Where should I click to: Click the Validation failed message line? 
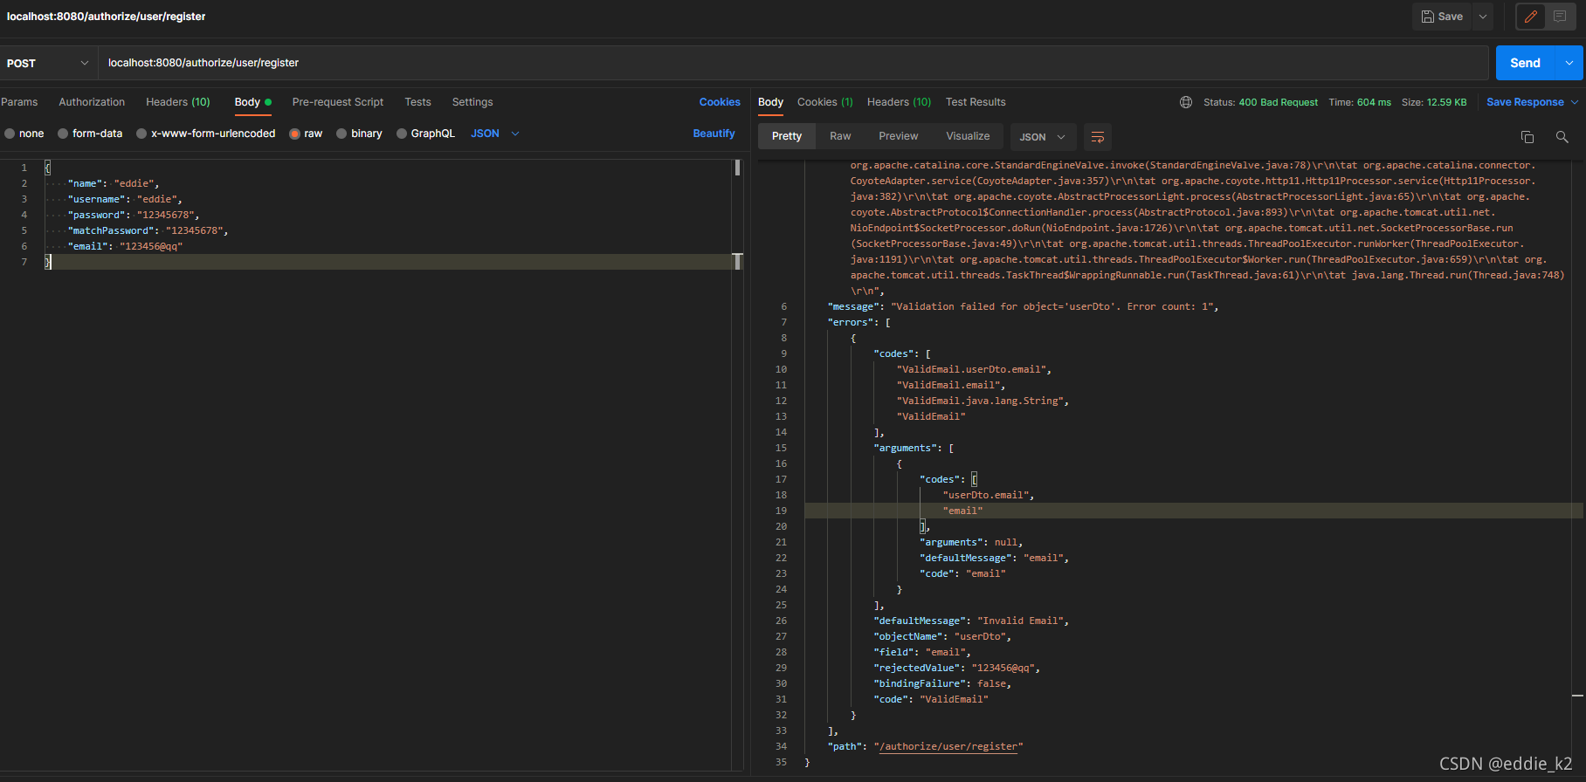(x=1023, y=306)
